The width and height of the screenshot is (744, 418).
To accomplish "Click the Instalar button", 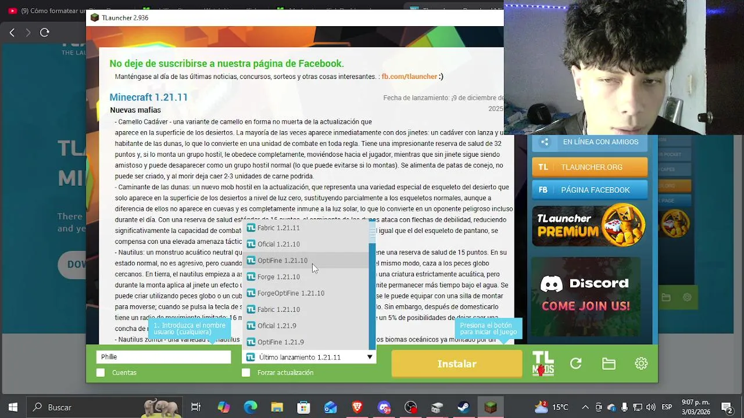I will click(457, 364).
